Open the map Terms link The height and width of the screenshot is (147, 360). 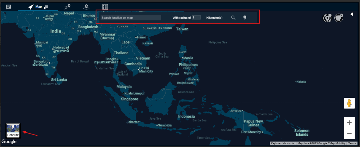click(352, 143)
